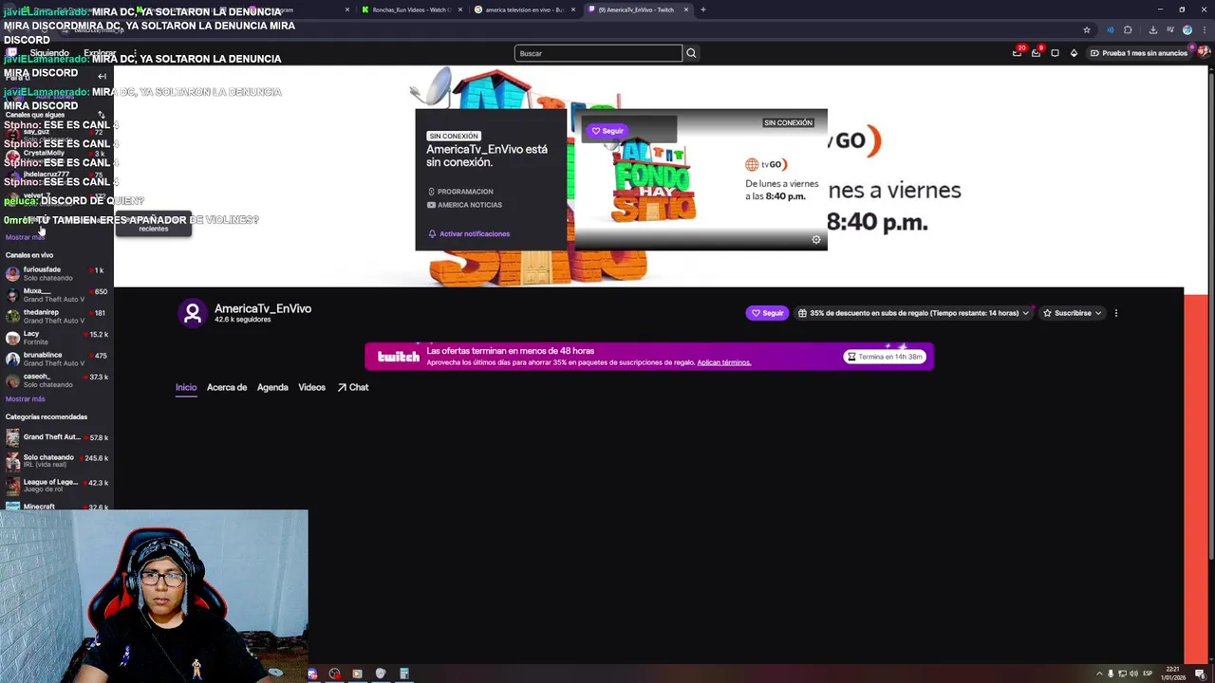Open caseoh_ live channel
Viewport: 1215px width, 683px height.
point(57,380)
